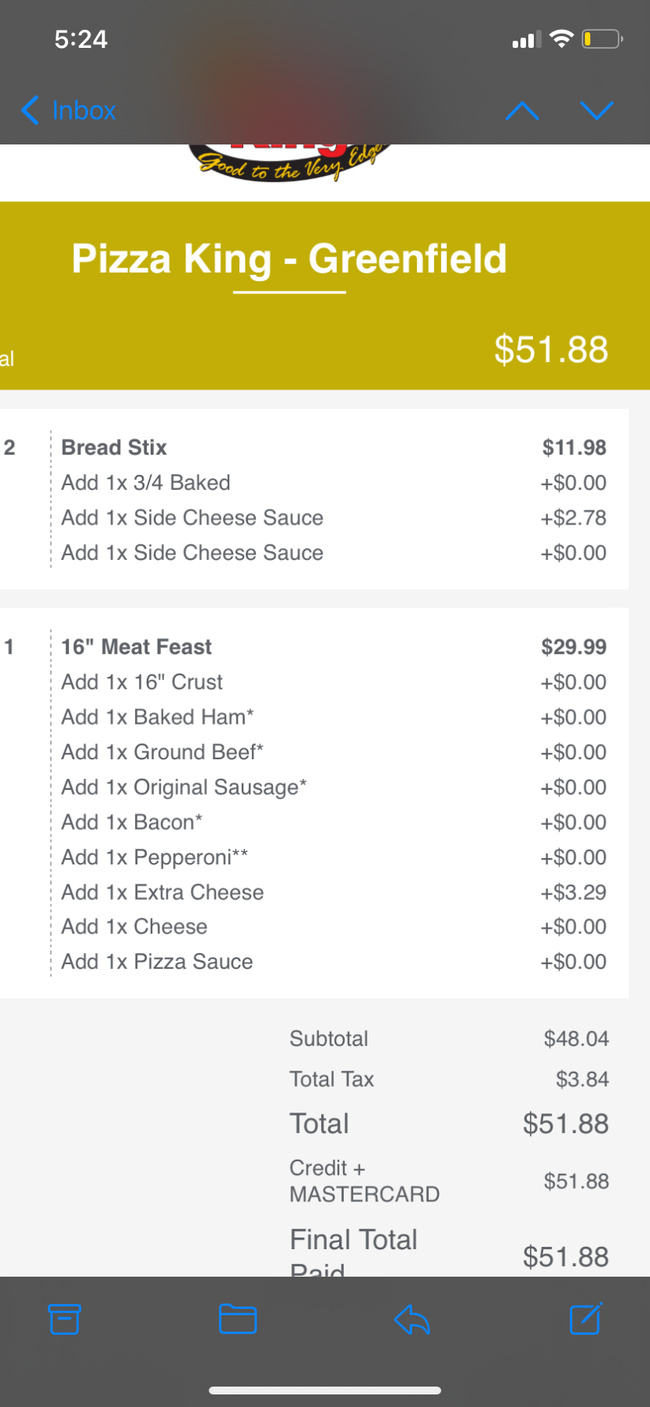Tap the Inbox back link text

click(x=84, y=111)
